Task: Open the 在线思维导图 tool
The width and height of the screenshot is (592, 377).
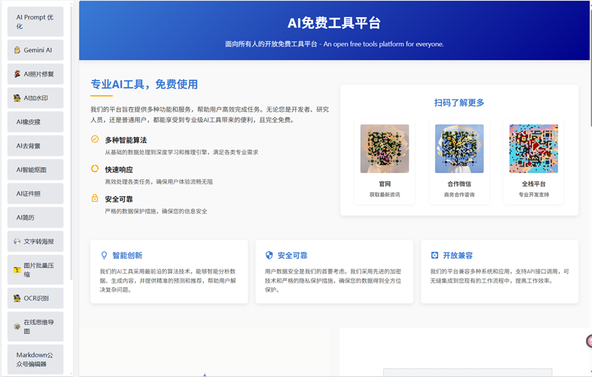Action: 36,326
